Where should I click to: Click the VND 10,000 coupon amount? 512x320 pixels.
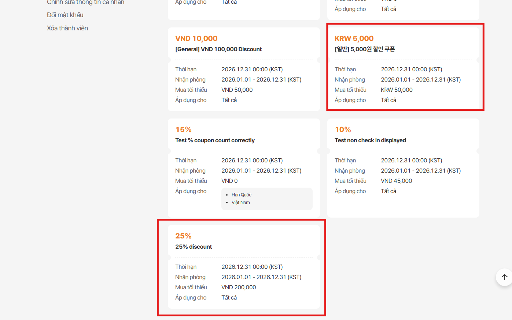click(196, 38)
